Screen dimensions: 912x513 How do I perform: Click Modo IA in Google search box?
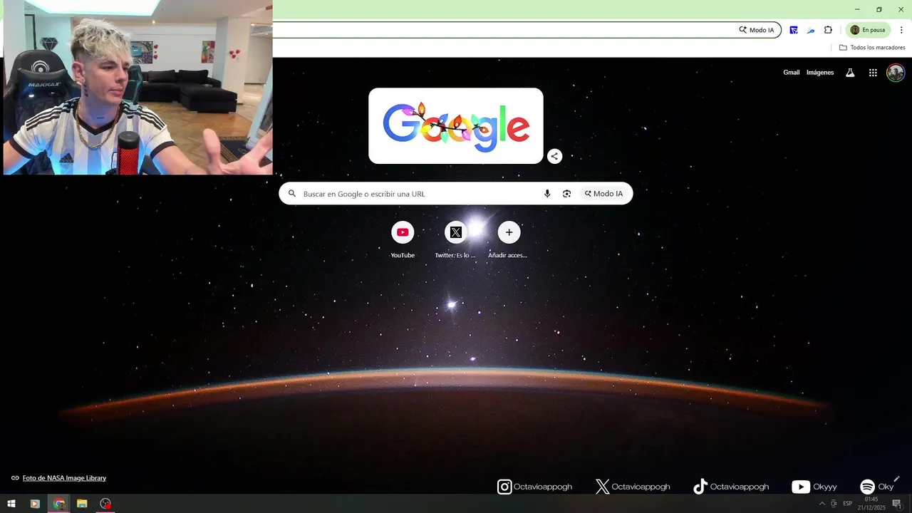pyautogui.click(x=604, y=194)
